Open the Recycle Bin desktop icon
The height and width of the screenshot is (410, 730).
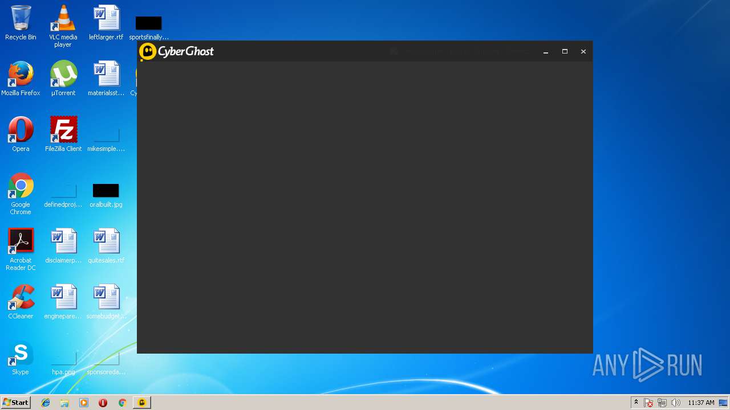[21, 23]
